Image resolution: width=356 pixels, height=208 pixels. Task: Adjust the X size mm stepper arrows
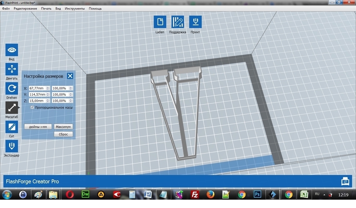48,88
